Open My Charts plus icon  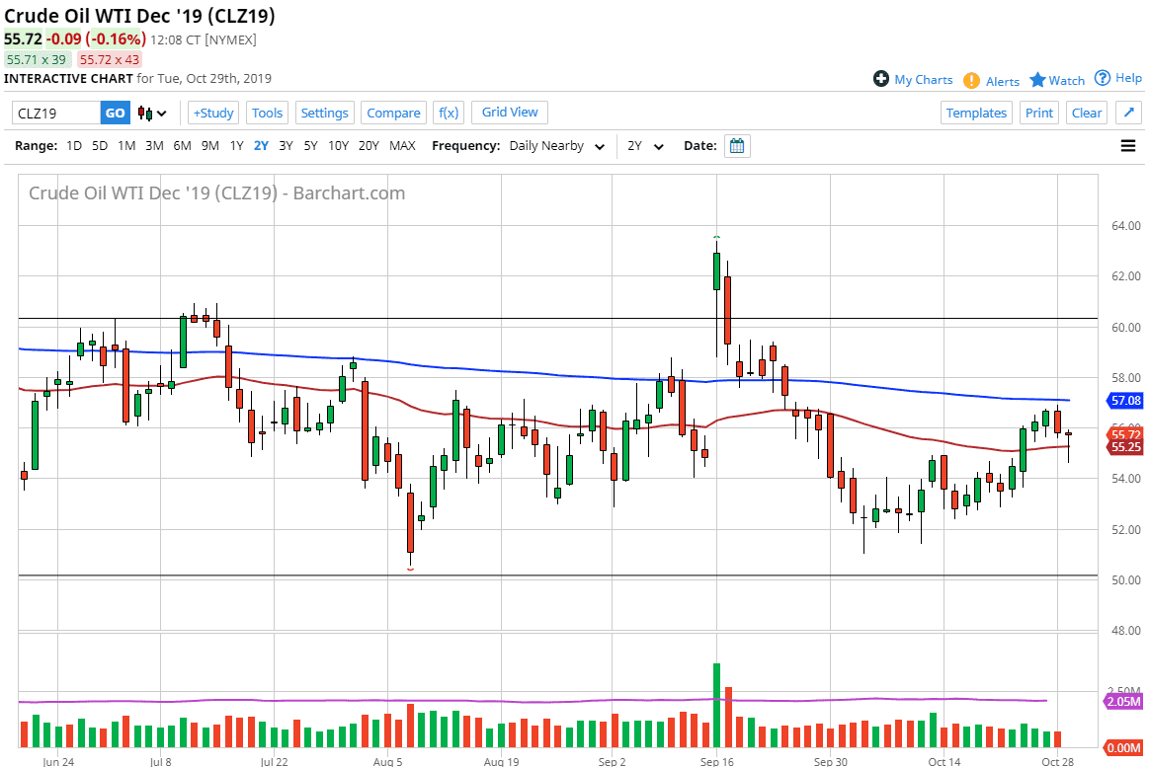[x=881, y=79]
